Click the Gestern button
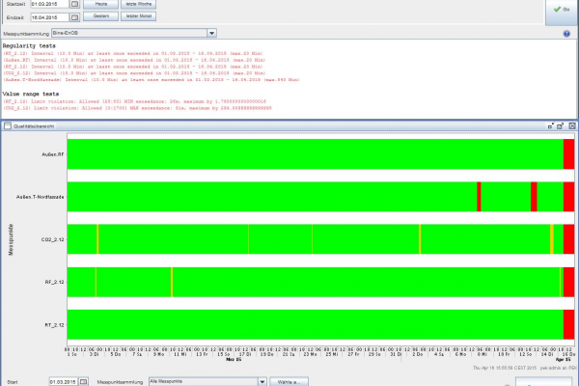 click(100, 16)
